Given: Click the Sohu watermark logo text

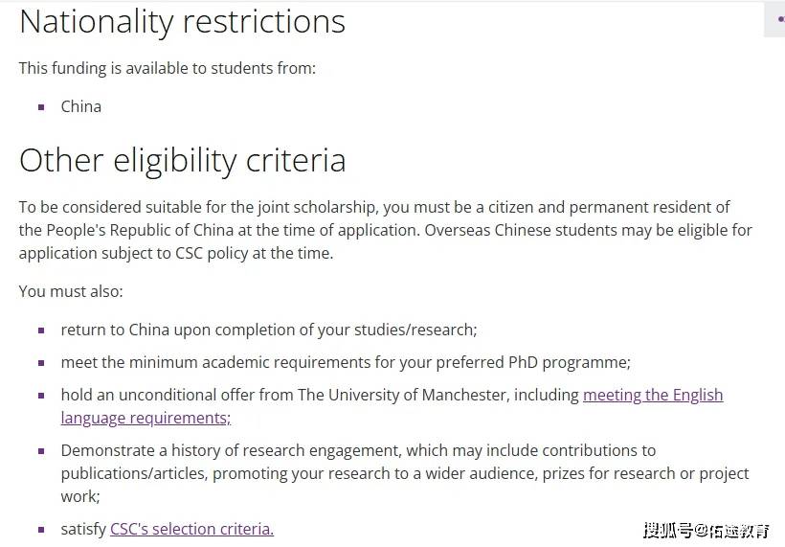Looking at the screenshot, I should [706, 530].
